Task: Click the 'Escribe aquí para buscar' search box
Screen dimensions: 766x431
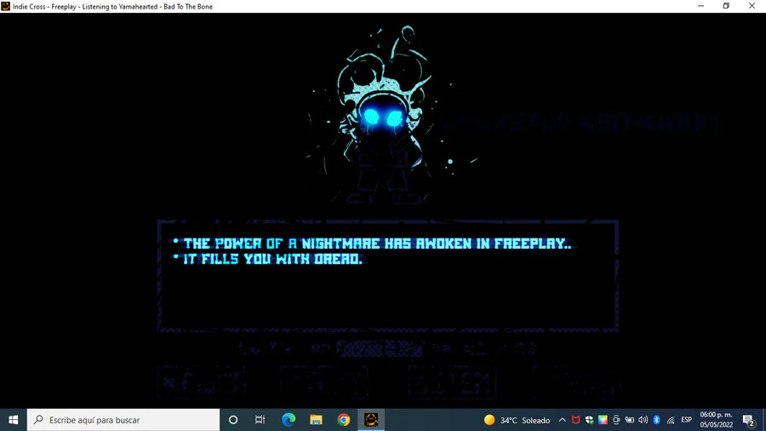Action: (x=123, y=420)
